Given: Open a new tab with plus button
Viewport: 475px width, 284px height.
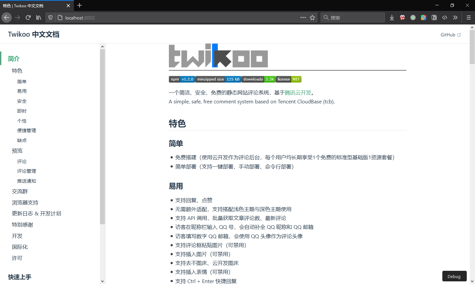Looking at the screenshot, I should point(79,5).
